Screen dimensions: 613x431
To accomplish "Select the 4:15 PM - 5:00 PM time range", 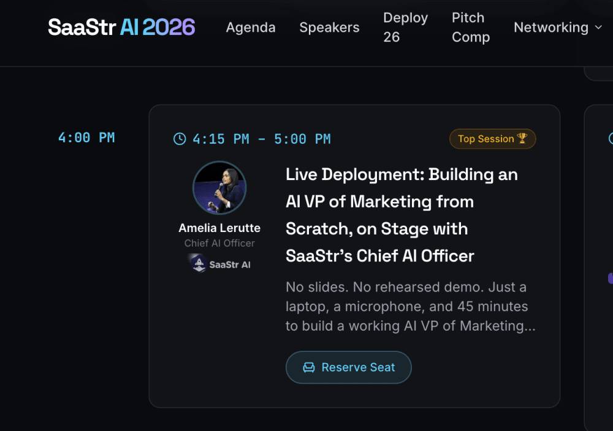I will (x=262, y=139).
